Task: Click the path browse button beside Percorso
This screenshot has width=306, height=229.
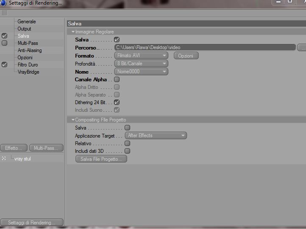Action: tap(302, 47)
